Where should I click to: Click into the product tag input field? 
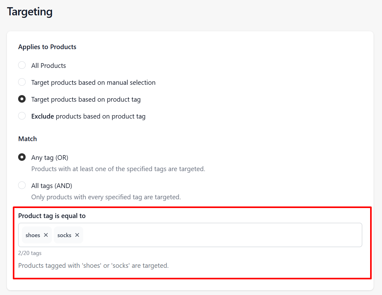219,235
